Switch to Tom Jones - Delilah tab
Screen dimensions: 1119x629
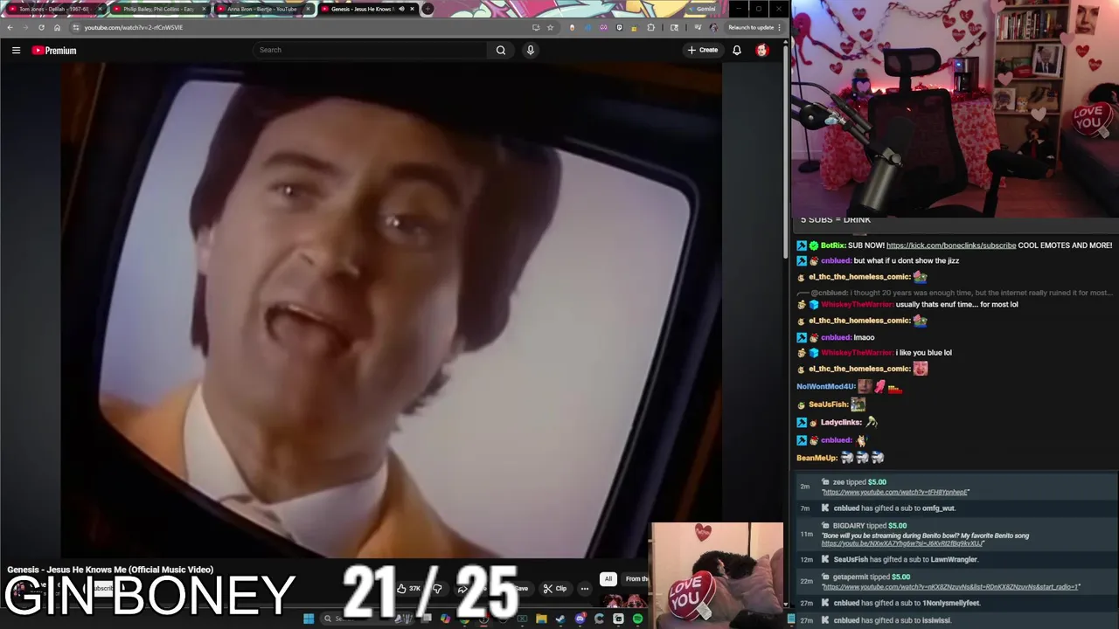54,9
